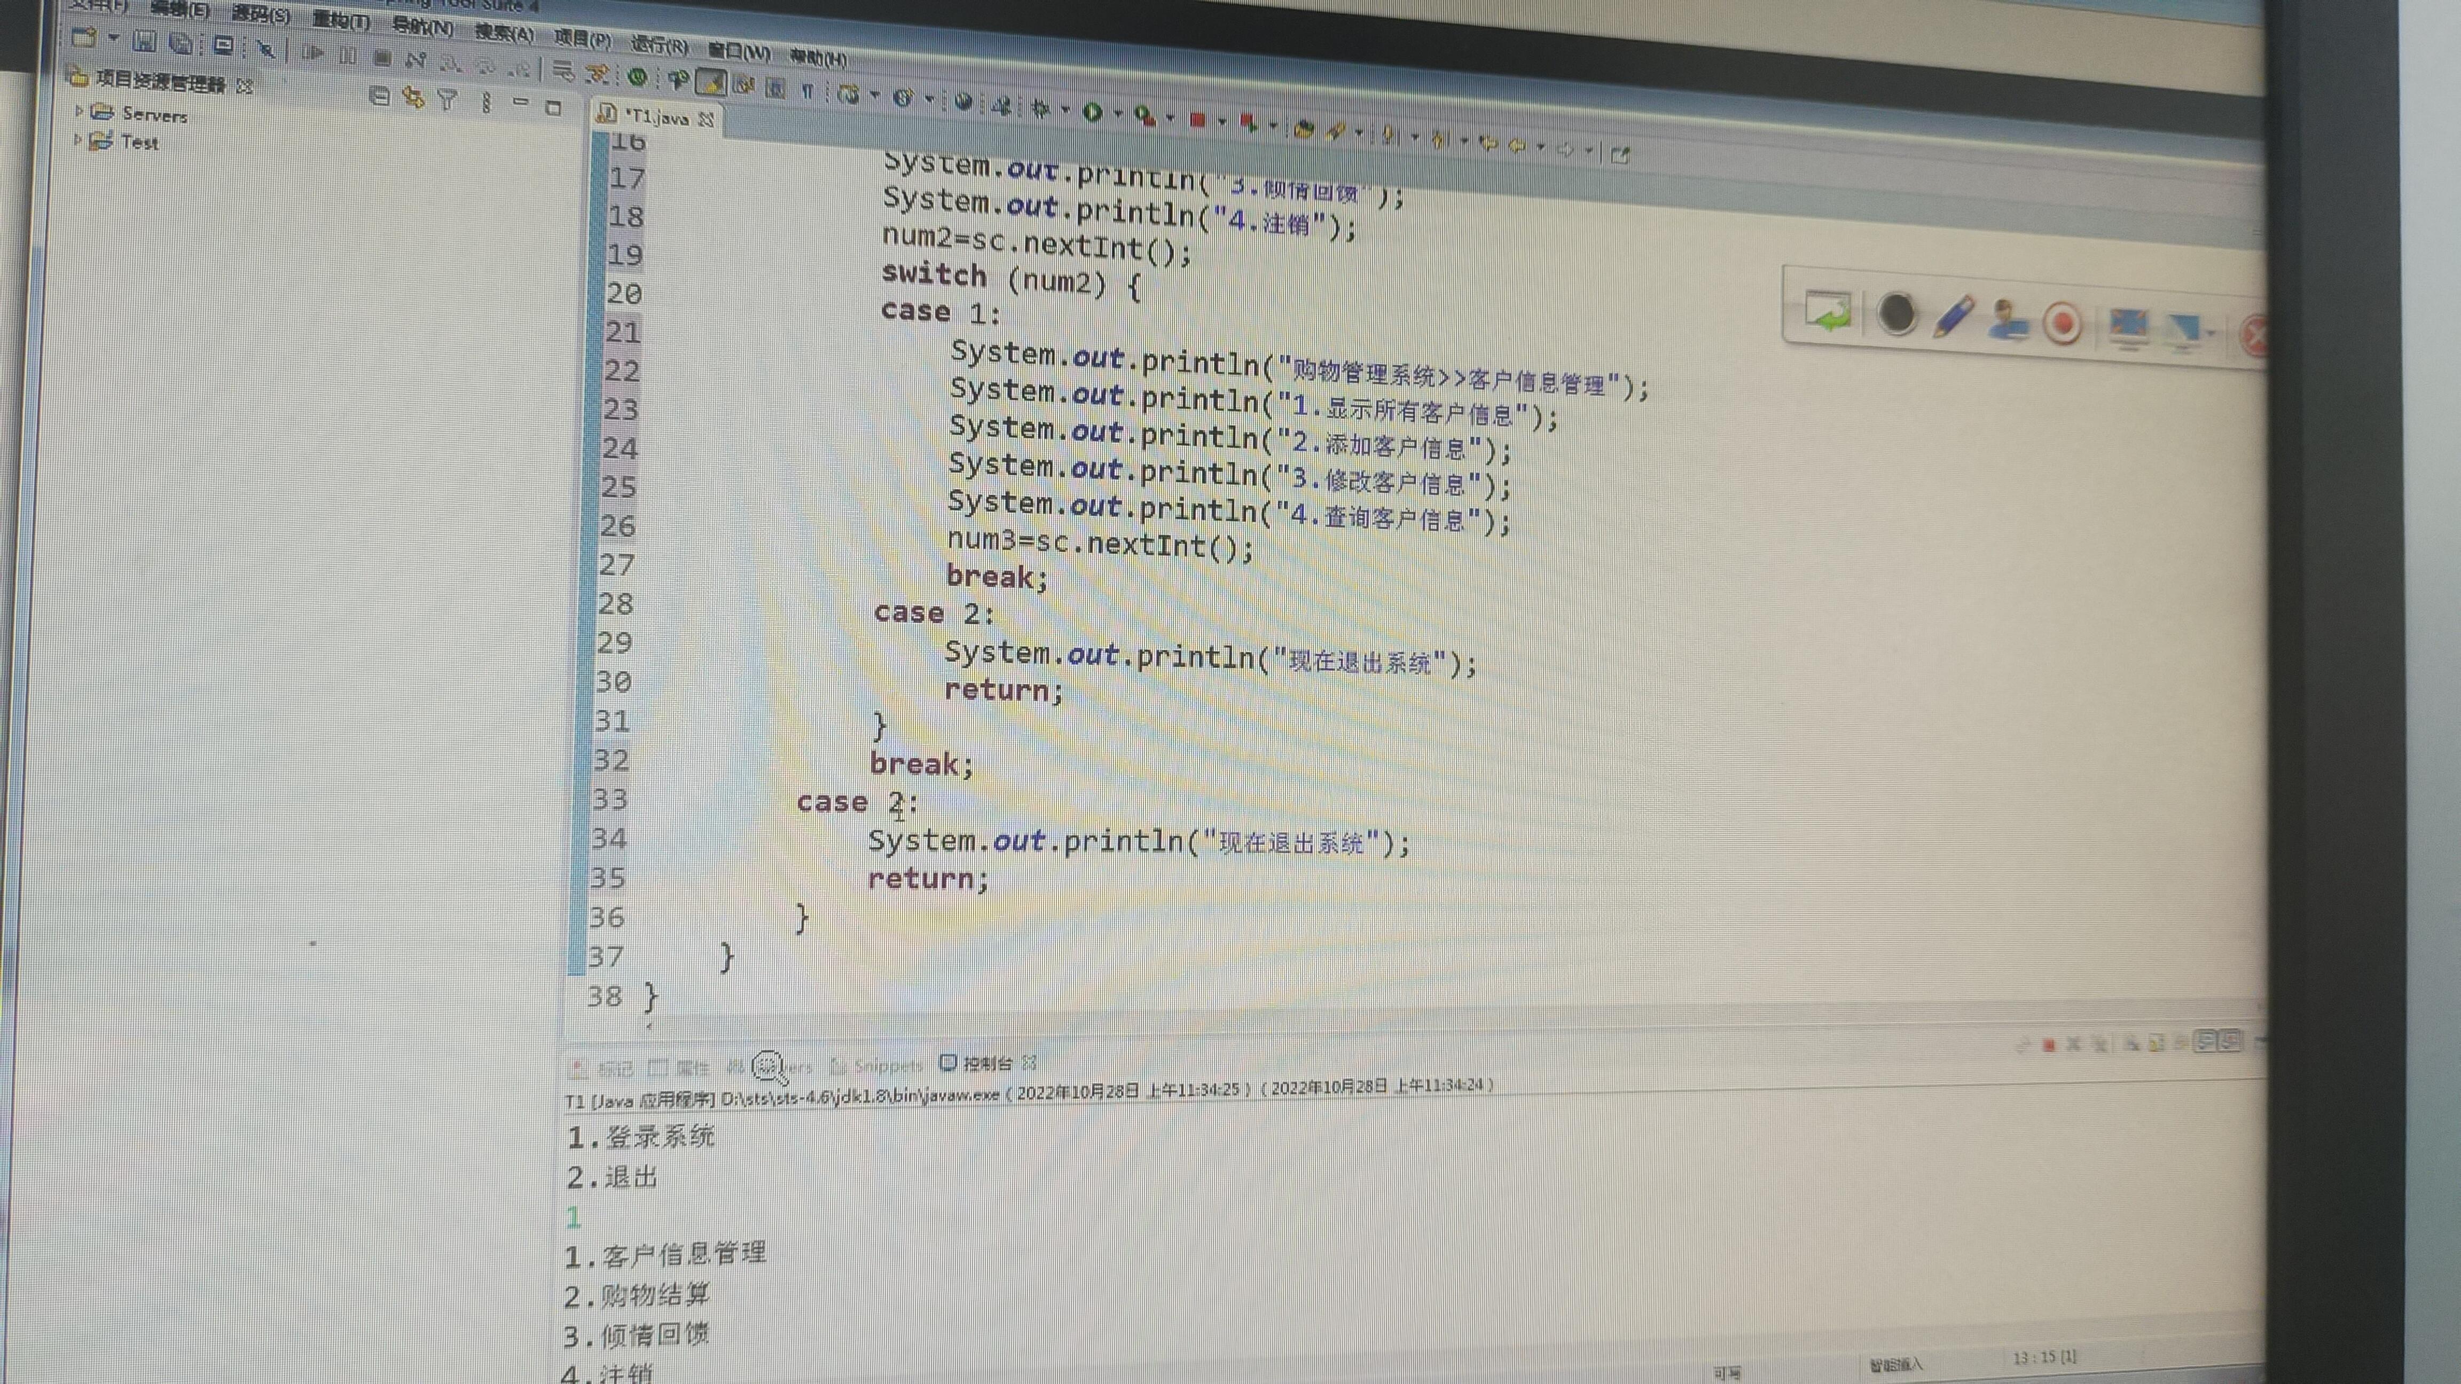The image size is (2461, 1384).
Task: Open the Stop button dropdown arrow
Action: point(1223,121)
